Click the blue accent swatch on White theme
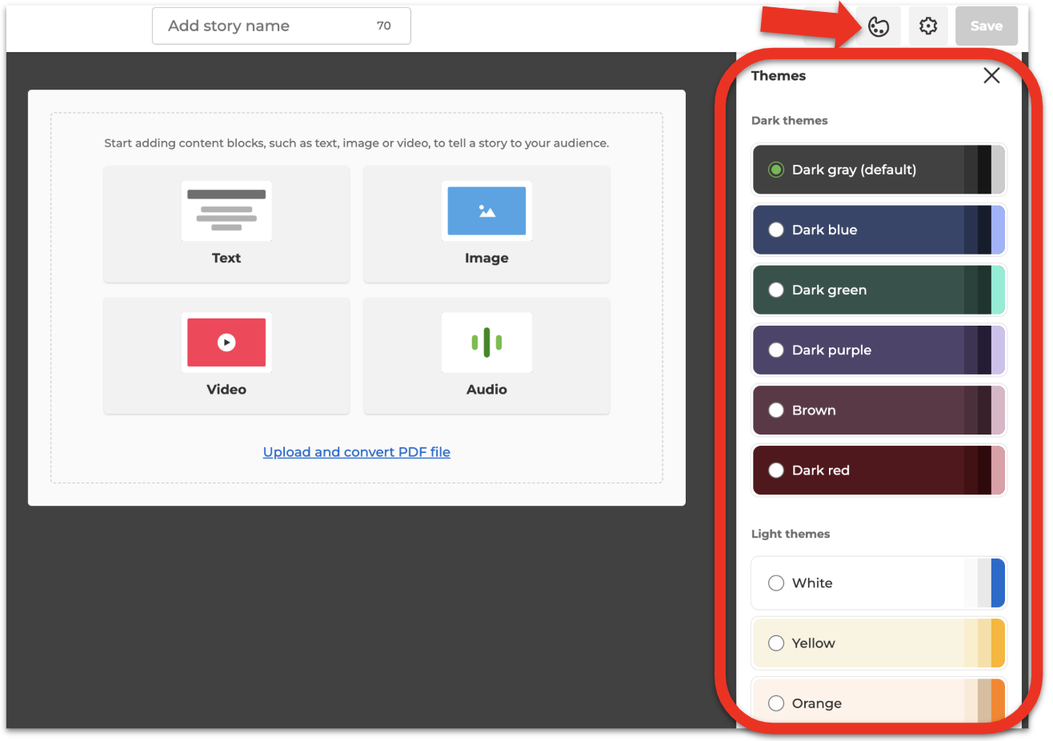Image resolution: width=1053 pixels, height=741 pixels. (x=997, y=583)
